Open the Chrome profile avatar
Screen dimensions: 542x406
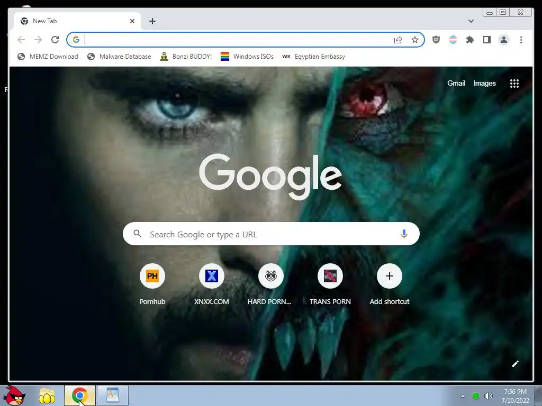[x=504, y=40]
